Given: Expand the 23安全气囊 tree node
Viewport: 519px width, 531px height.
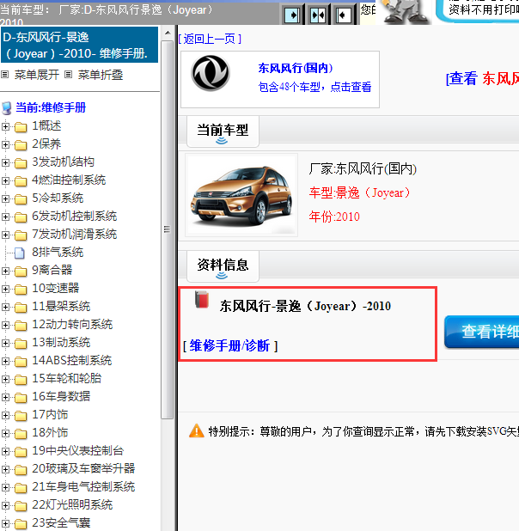Looking at the screenshot, I should pos(5,523).
